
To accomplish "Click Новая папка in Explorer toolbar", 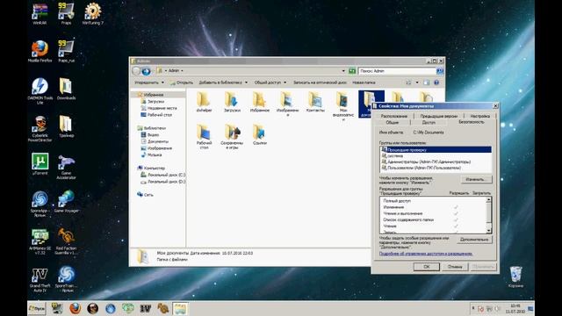I will tap(364, 83).
